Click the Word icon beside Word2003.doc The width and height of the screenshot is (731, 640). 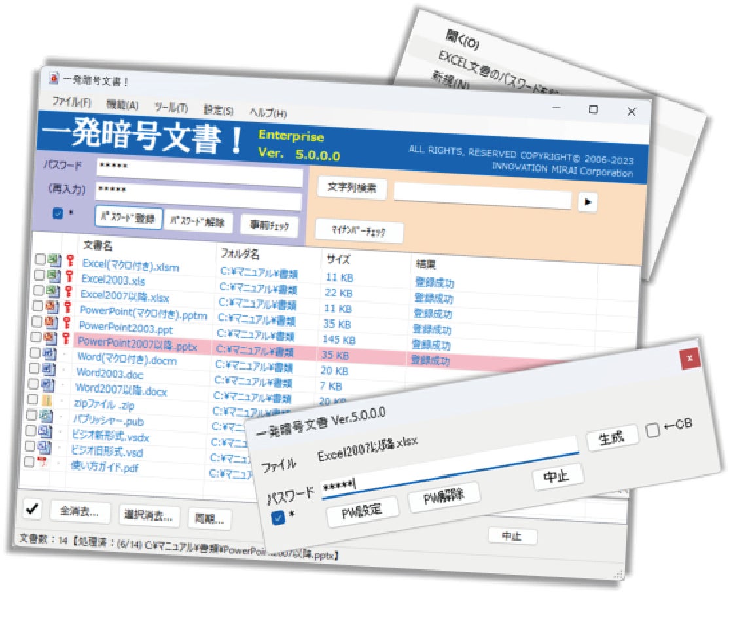[48, 369]
